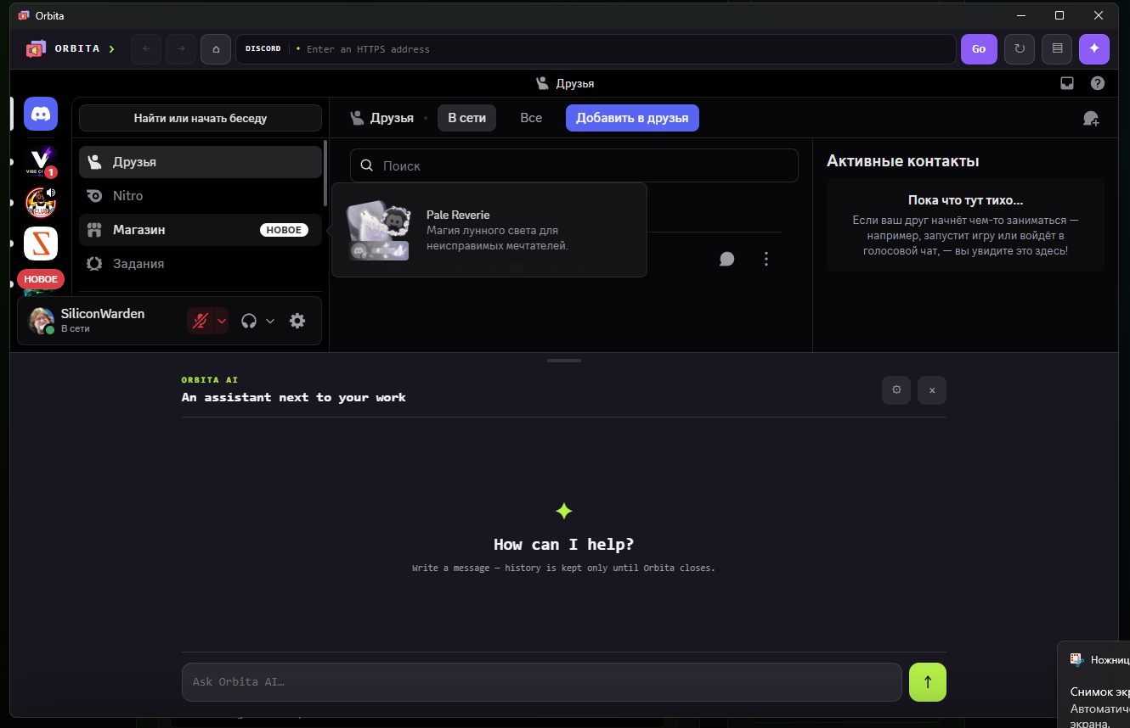Close the Orbita AI panel
Viewport: 1130px width, 728px height.
932,390
